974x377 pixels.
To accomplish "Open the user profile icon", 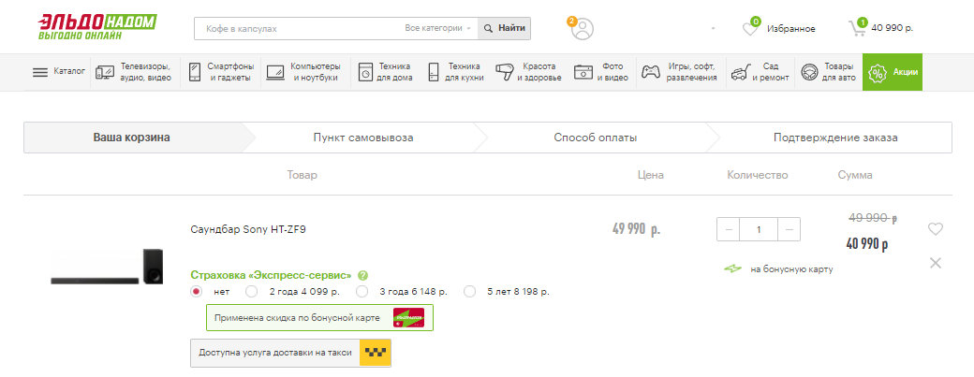I will [x=582, y=29].
